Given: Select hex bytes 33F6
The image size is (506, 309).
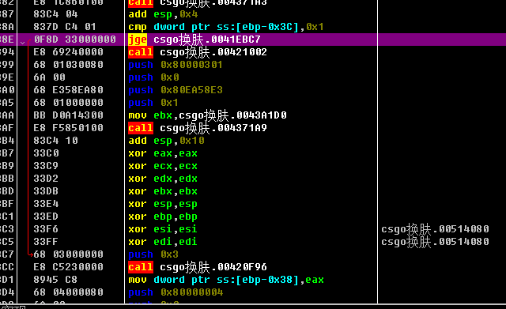Looking at the screenshot, I should (x=46, y=228).
